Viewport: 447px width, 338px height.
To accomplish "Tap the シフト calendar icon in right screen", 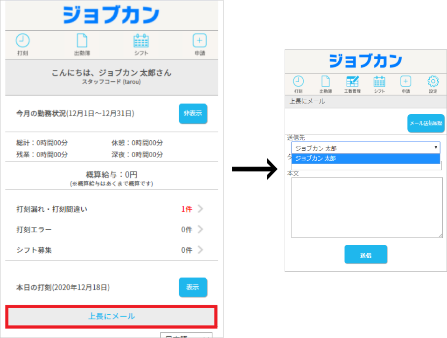I will [379, 82].
